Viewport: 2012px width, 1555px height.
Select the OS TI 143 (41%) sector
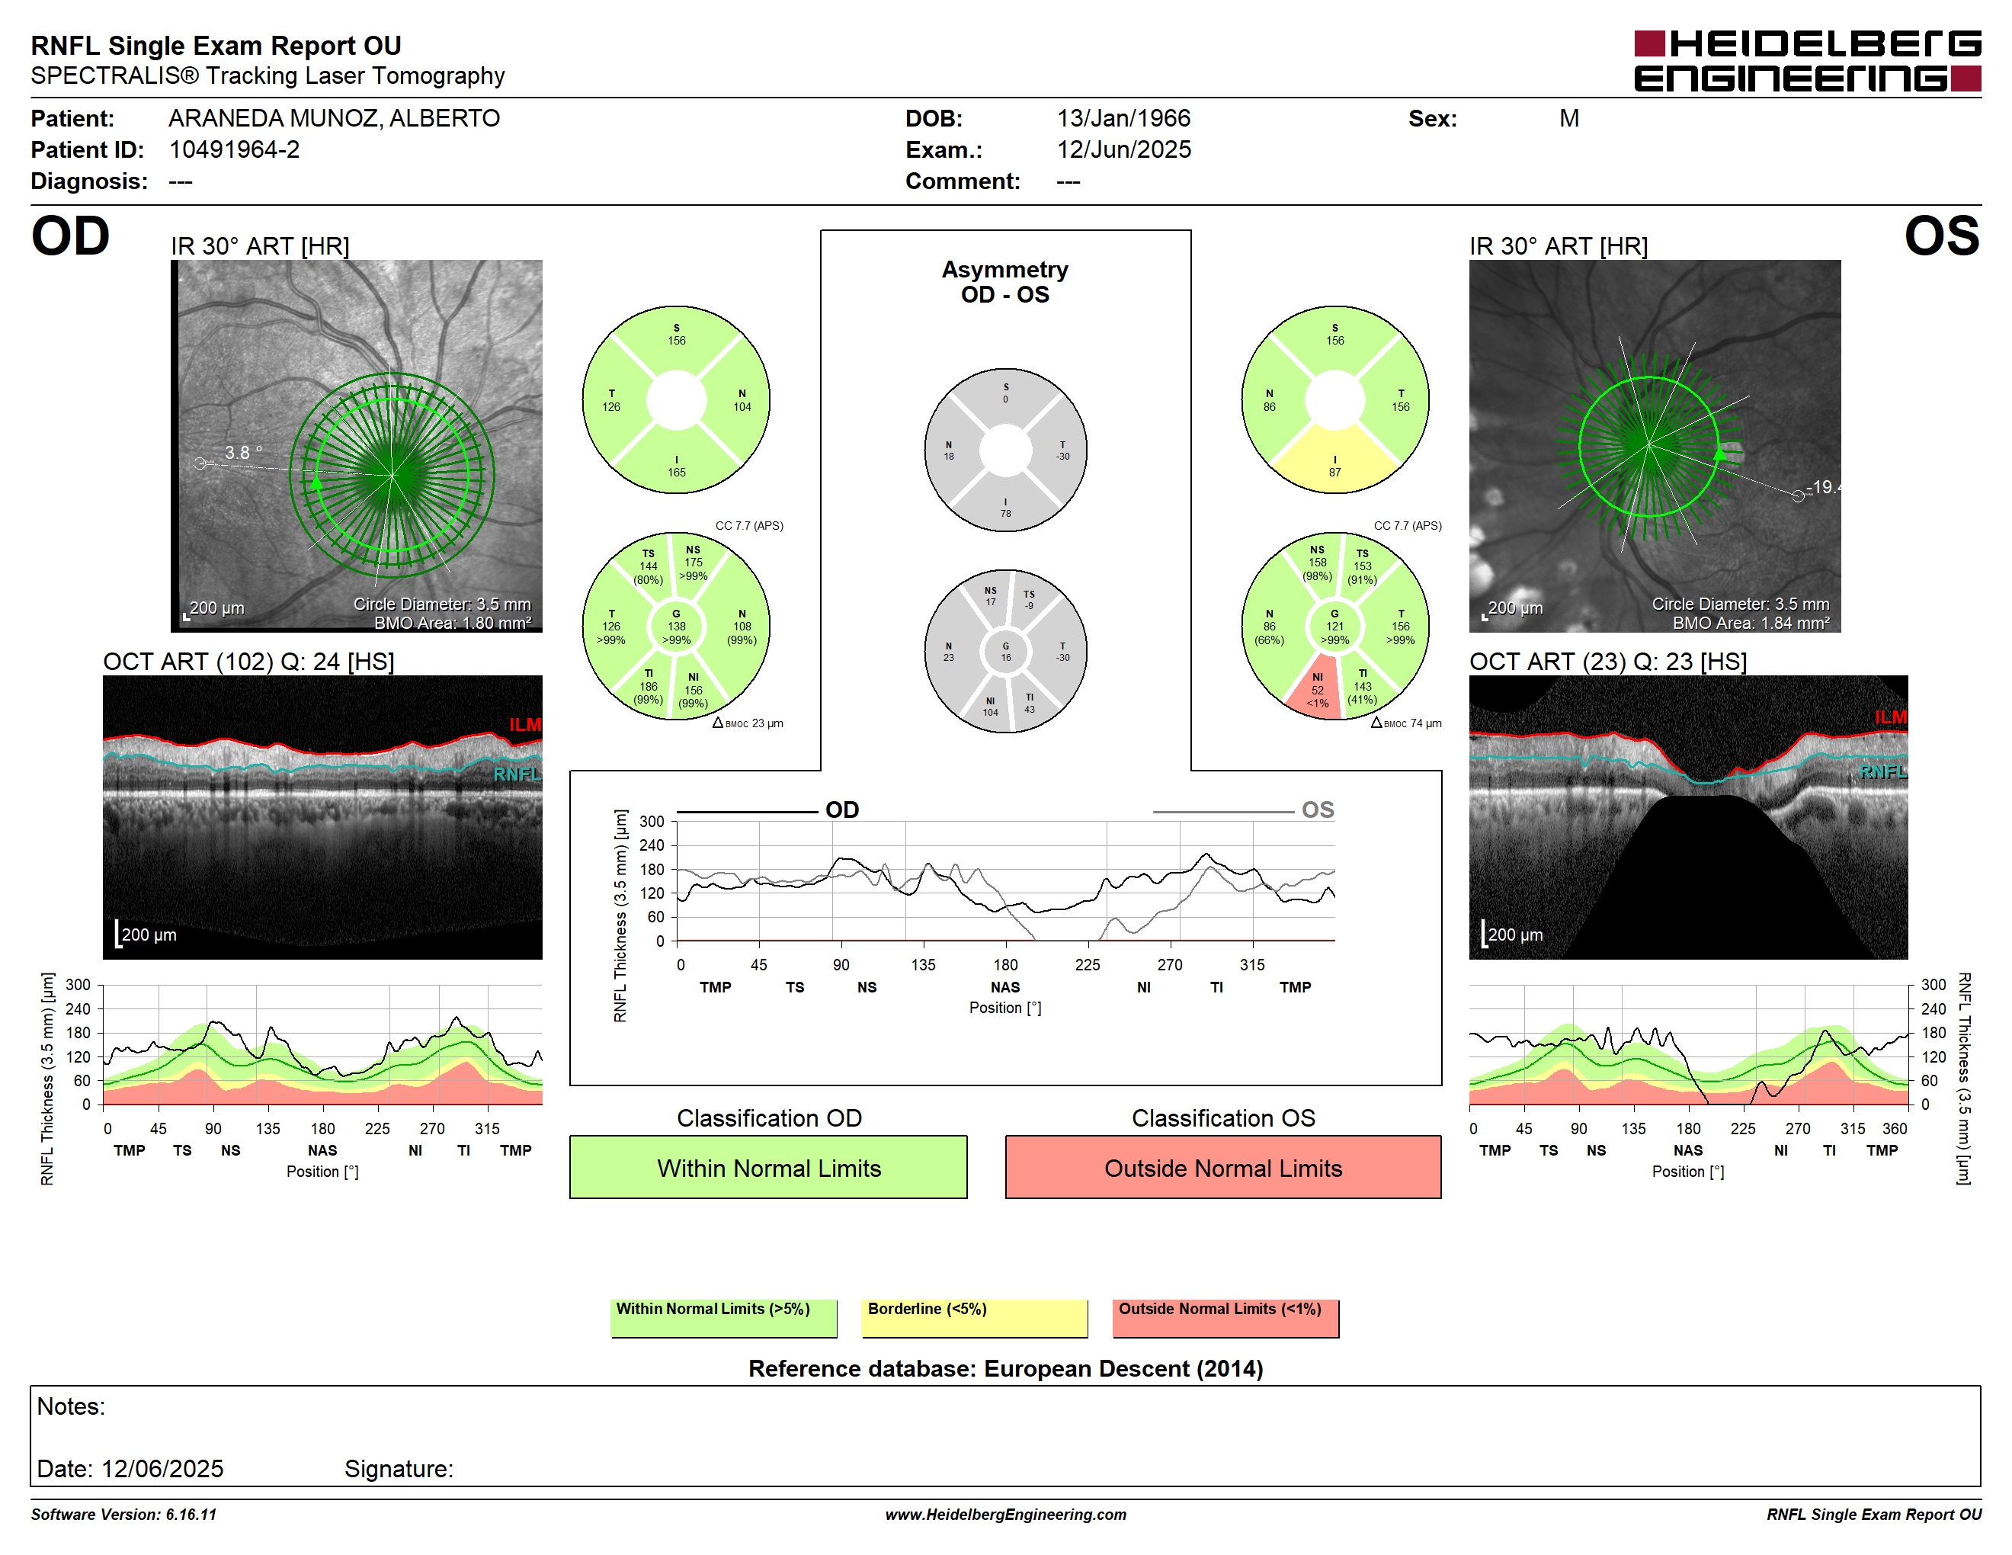[1363, 686]
